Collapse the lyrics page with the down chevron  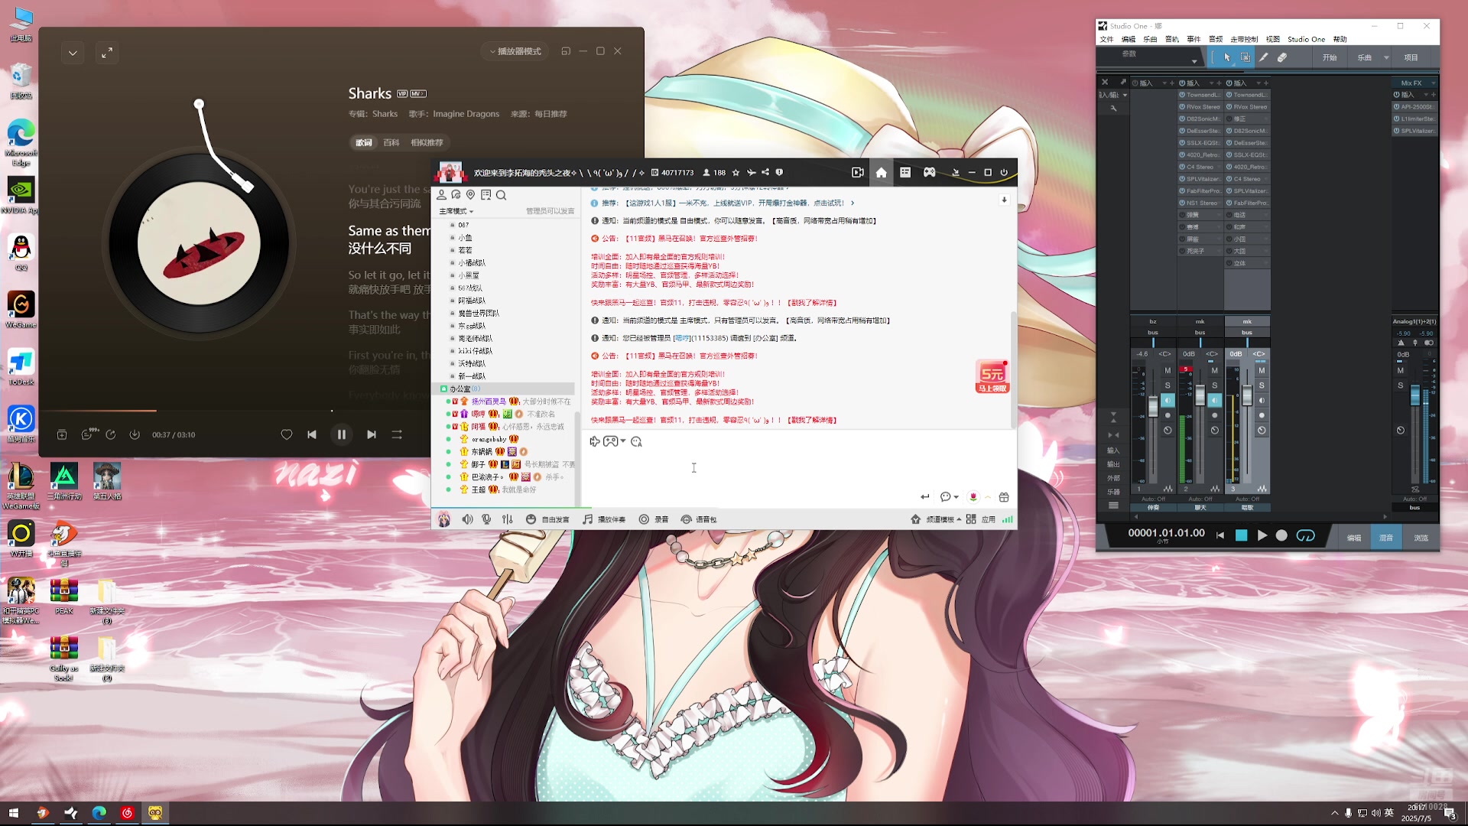coord(73,53)
